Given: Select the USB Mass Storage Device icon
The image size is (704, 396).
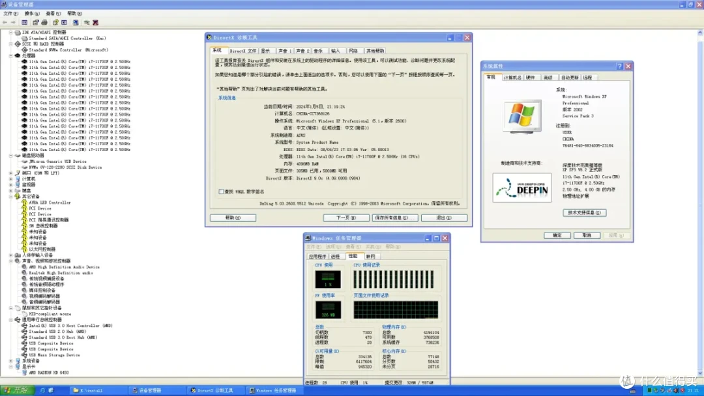Looking at the screenshot, I should click(24, 355).
